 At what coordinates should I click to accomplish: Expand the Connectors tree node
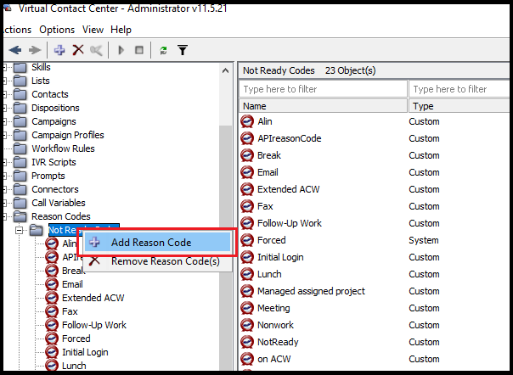coord(4,189)
